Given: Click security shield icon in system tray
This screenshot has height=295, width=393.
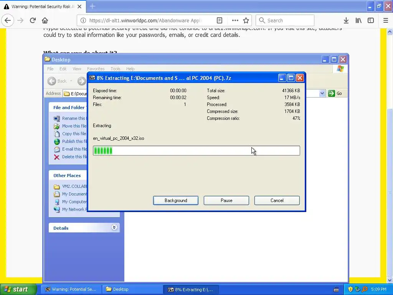Looking at the screenshot, I should click(x=350, y=289).
